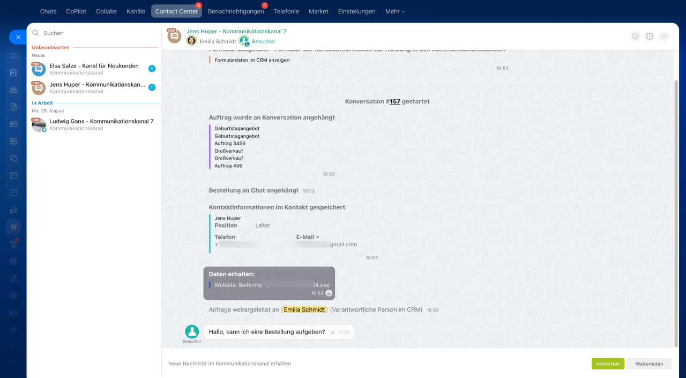
Task: Click the CRM chat avatar in conversation header
Action: pos(174,36)
